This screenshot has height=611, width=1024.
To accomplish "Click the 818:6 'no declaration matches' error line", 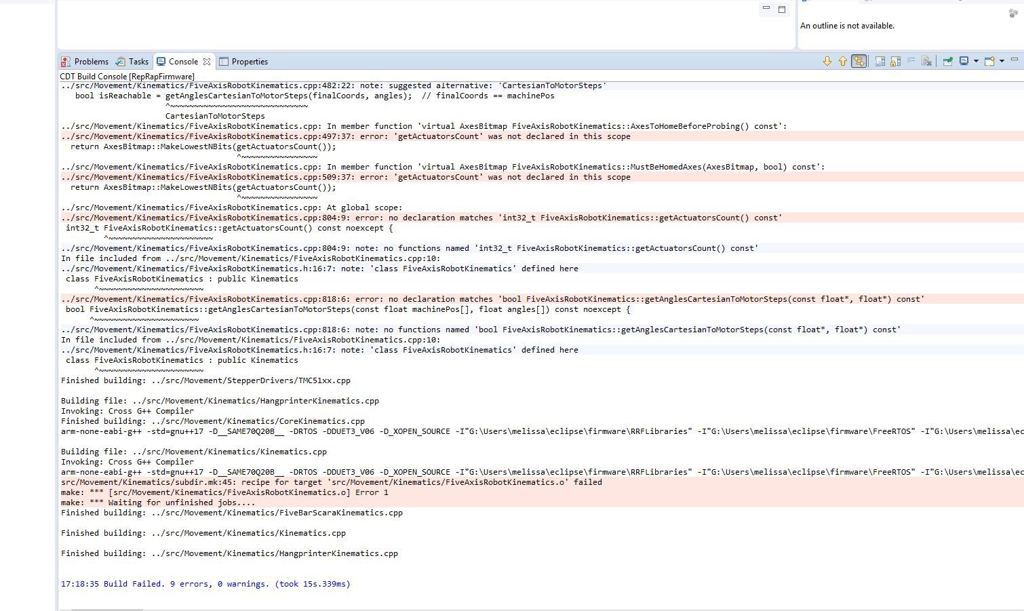I will (x=492, y=299).
